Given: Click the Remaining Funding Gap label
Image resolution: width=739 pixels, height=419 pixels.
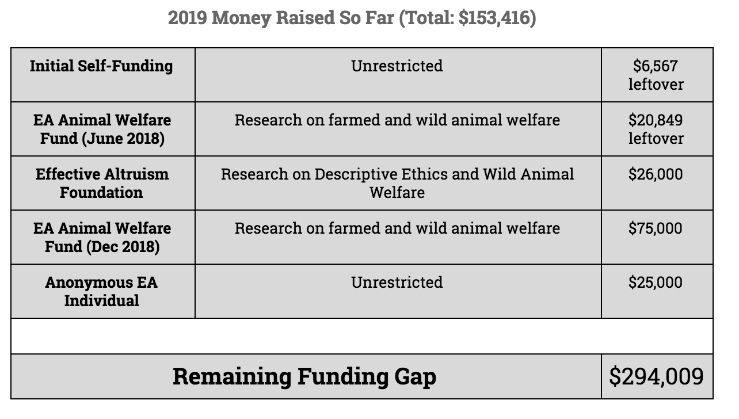Looking at the screenshot, I should (304, 376).
